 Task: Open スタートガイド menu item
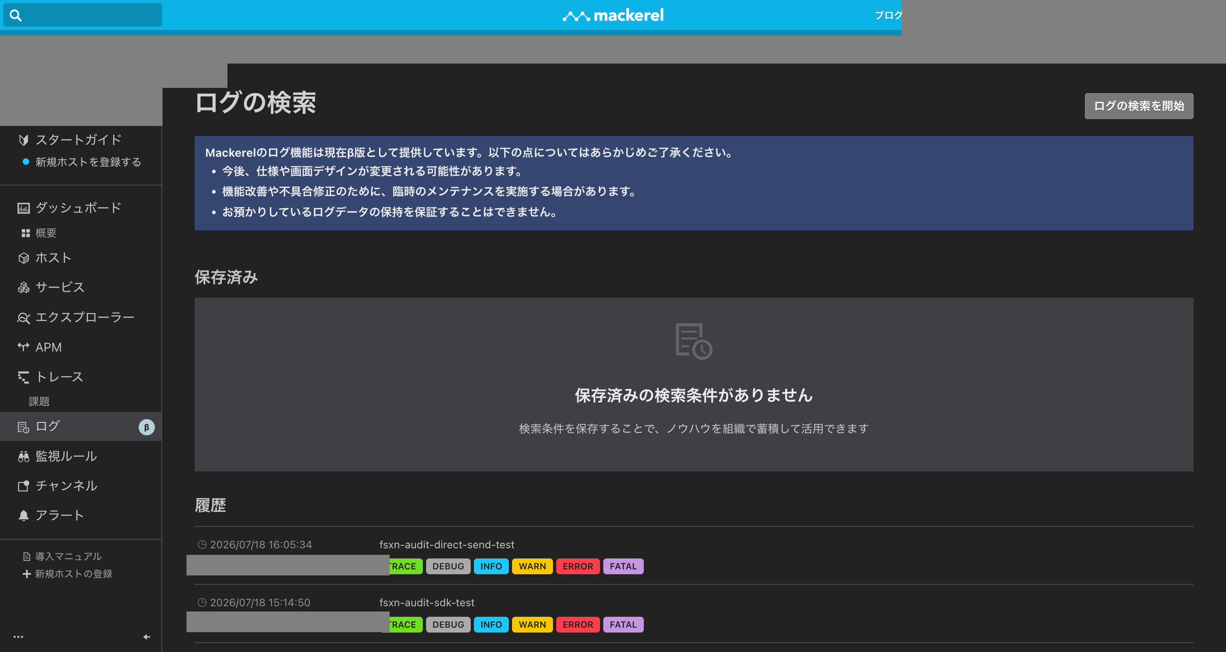(x=79, y=140)
